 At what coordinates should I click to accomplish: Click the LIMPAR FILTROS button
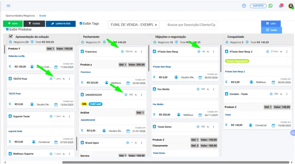pos(61,24)
